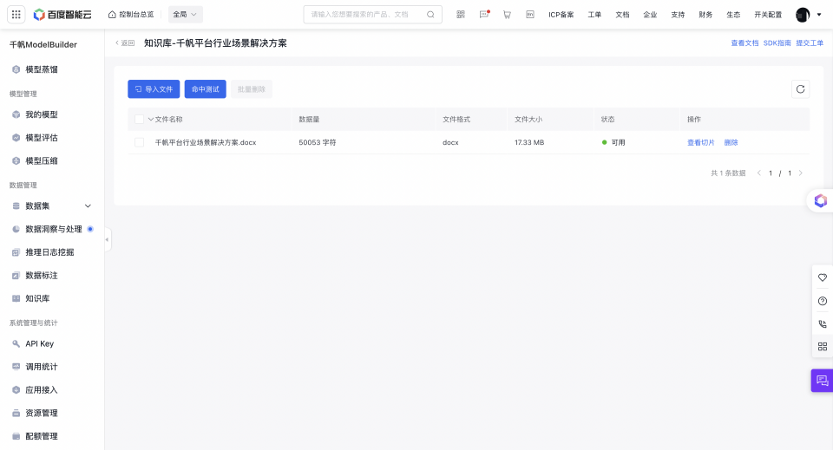833x450 pixels.
Task: Check the 千帆平台行业场景解决方案.docx row
Action: point(139,142)
